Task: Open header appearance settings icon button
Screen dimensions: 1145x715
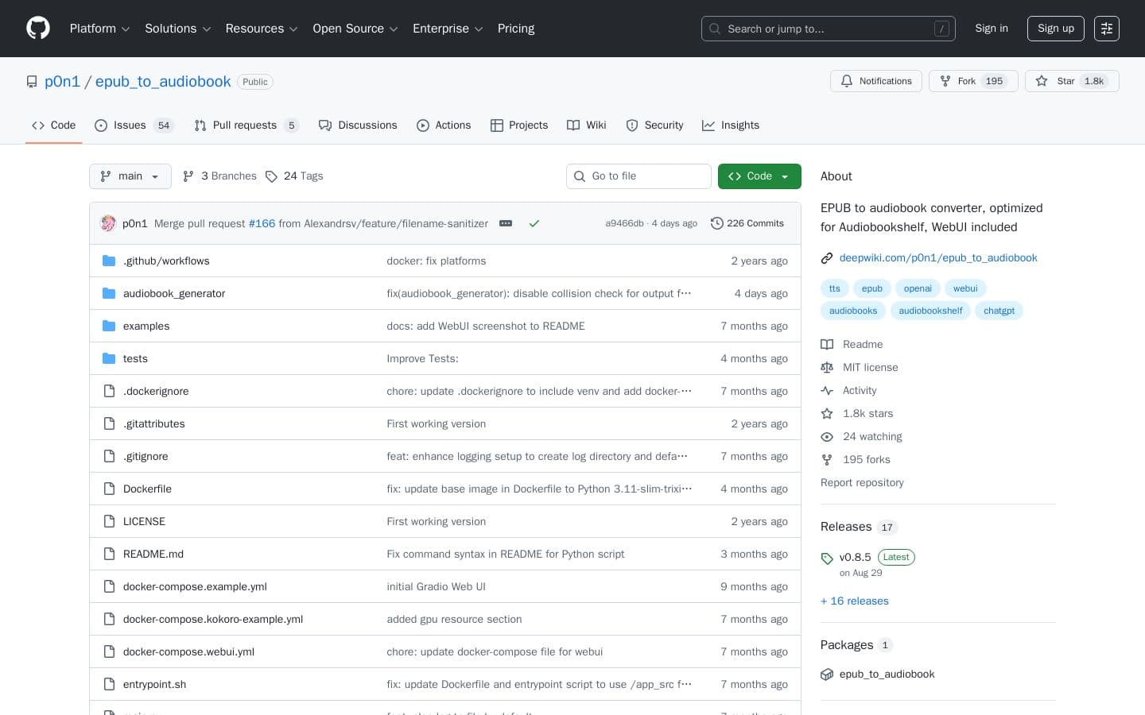Action: [x=1106, y=29]
